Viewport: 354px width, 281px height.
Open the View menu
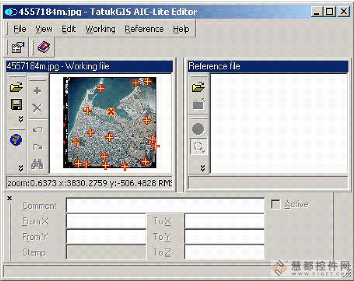(x=44, y=29)
